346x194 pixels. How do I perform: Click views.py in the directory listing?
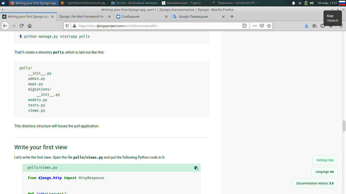[37, 110]
